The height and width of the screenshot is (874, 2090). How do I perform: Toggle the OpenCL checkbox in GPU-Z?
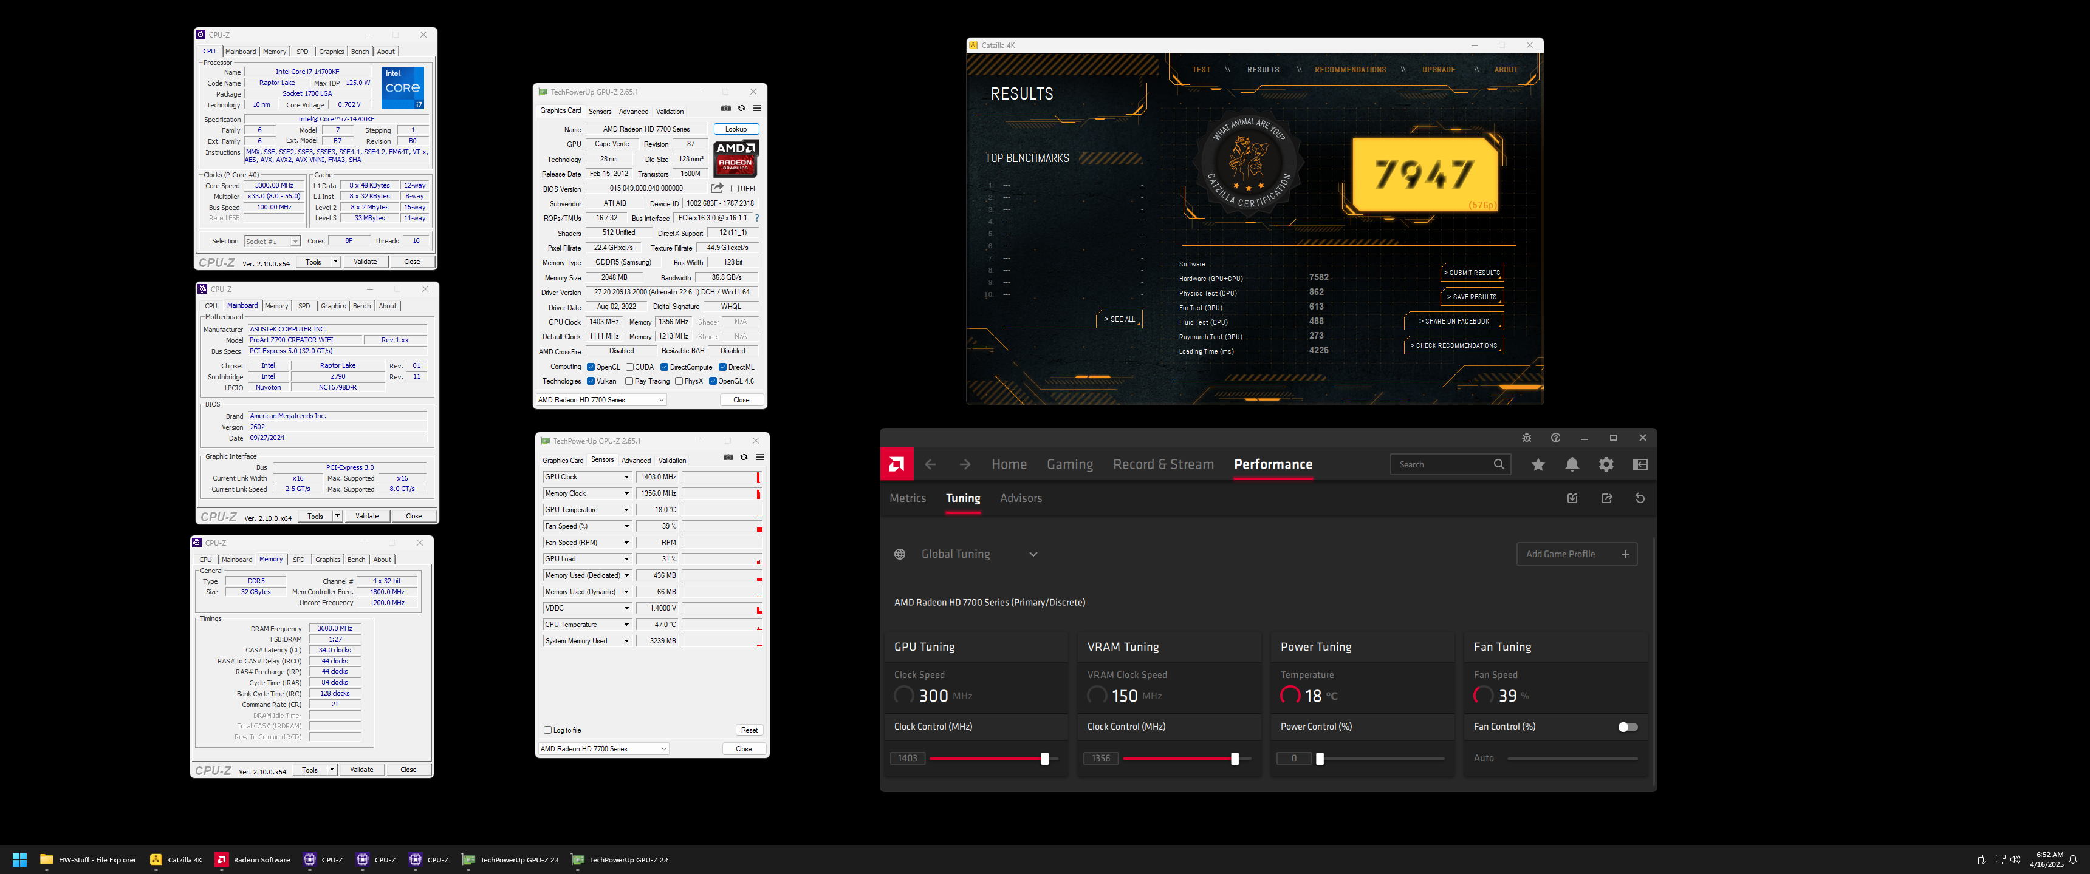[591, 367]
